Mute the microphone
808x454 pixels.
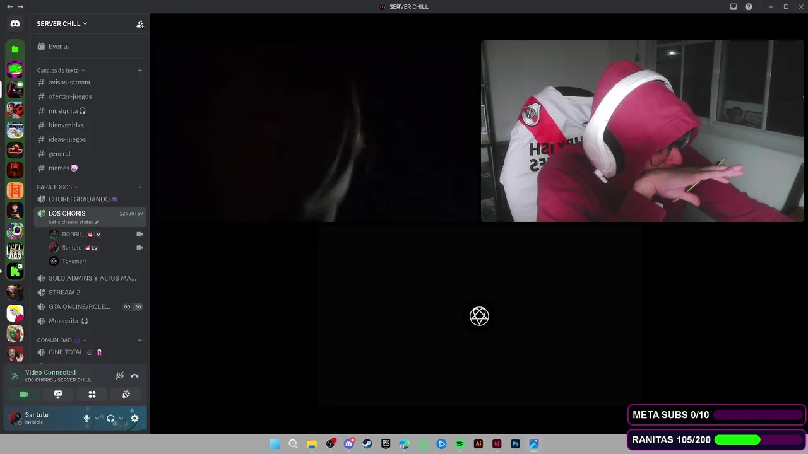pos(86,418)
